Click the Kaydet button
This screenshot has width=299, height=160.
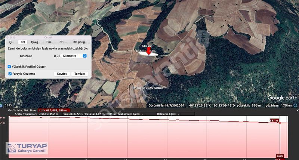62,74
